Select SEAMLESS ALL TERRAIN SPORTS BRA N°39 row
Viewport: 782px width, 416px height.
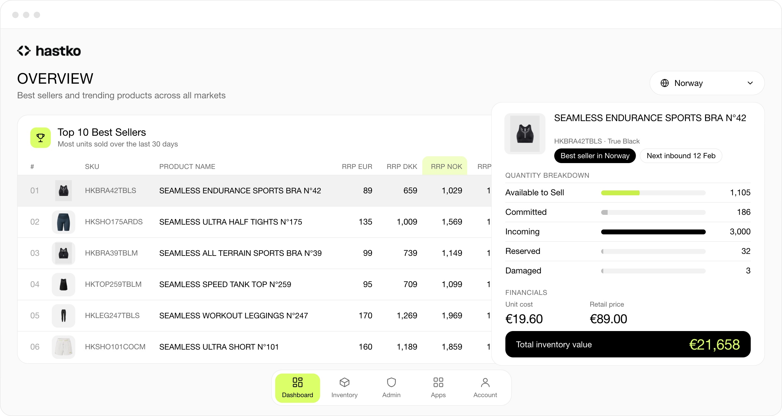[x=254, y=253]
